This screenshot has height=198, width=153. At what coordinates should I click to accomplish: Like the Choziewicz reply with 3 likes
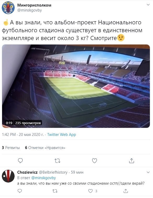click(90, 191)
